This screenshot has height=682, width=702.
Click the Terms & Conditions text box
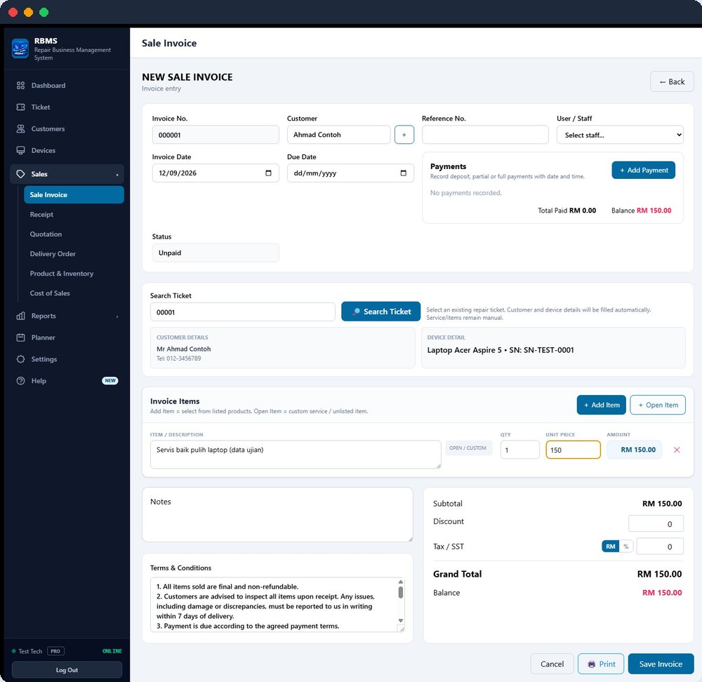(x=277, y=605)
